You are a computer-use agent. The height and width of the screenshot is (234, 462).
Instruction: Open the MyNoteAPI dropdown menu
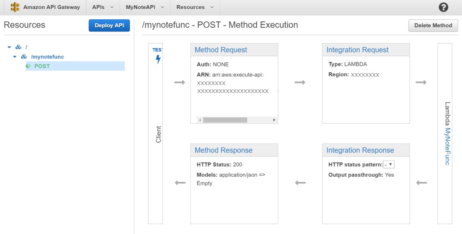[145, 8]
